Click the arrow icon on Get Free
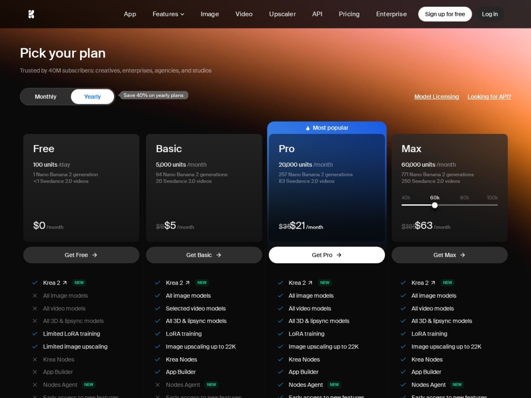Image resolution: width=531 pixels, height=398 pixels. point(95,255)
